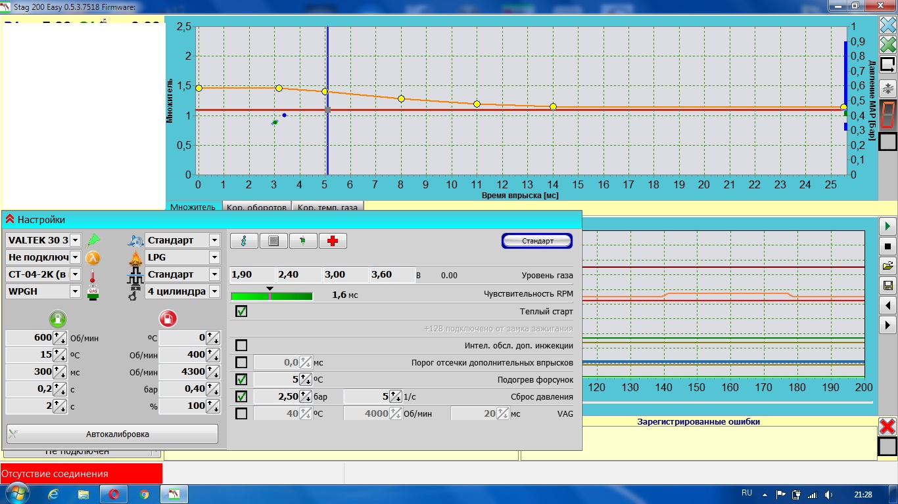Click the red cross toolbar button
The width and height of the screenshot is (898, 504).
333,241
